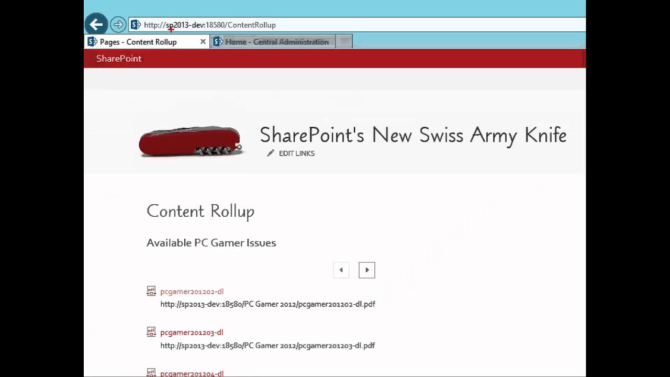Image resolution: width=670 pixels, height=377 pixels.
Task: Switch to Home - Central Administration tab
Action: click(x=272, y=42)
